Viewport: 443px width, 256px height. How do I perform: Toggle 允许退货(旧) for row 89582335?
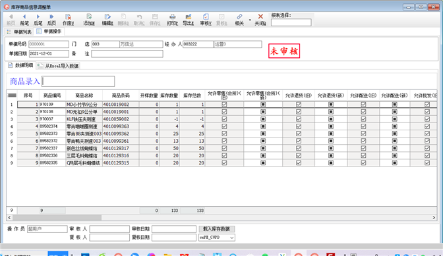tap(299, 163)
